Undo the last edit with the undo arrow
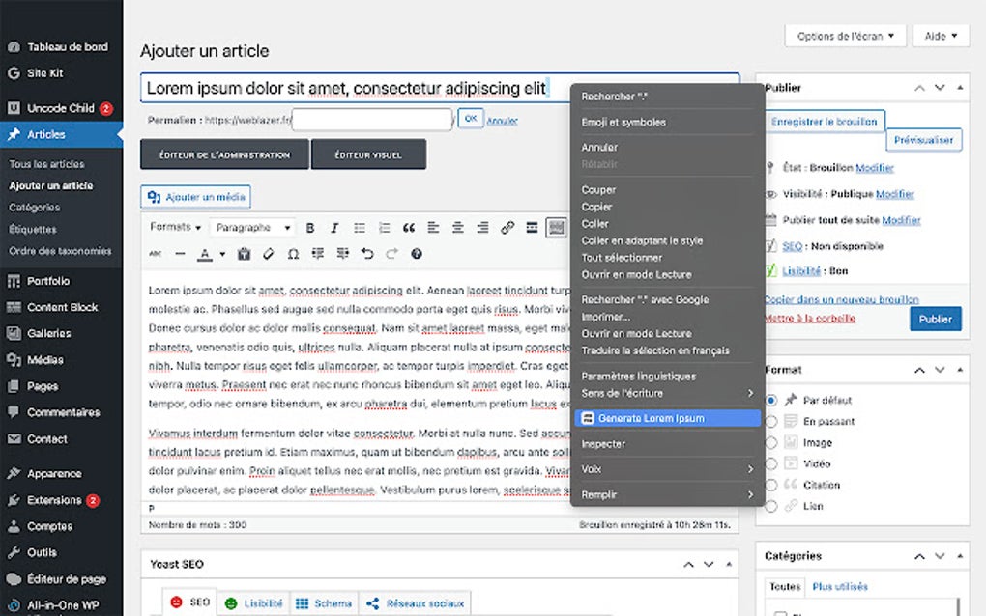The height and width of the screenshot is (616, 986). coord(366,254)
